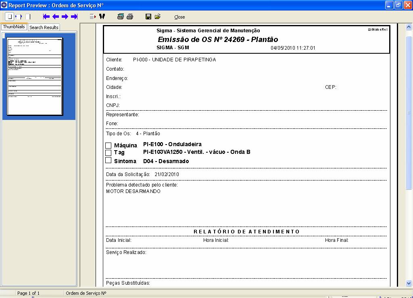Jump to the first page arrow
413x298 pixels.
[x=46, y=17]
